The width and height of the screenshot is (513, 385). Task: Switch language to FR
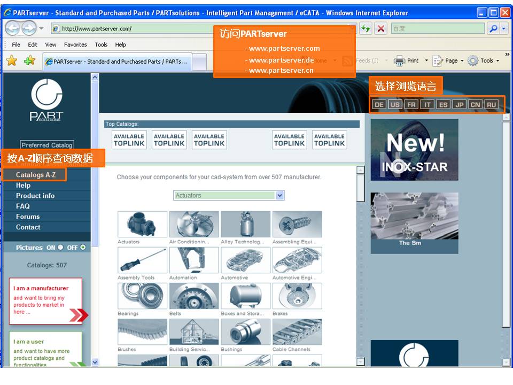(x=411, y=104)
